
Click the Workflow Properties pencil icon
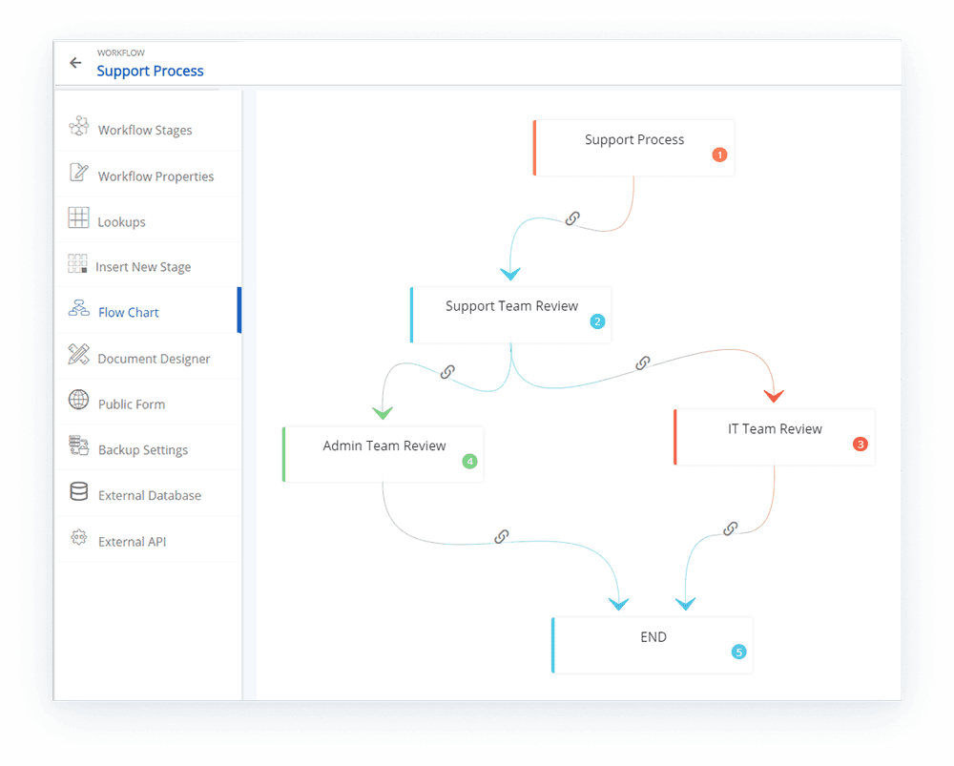[x=79, y=174]
